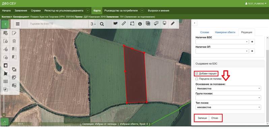Viewport: 269px width, 129px height.
Task: Click the map zoom-out minus button
Action: tap(4, 115)
